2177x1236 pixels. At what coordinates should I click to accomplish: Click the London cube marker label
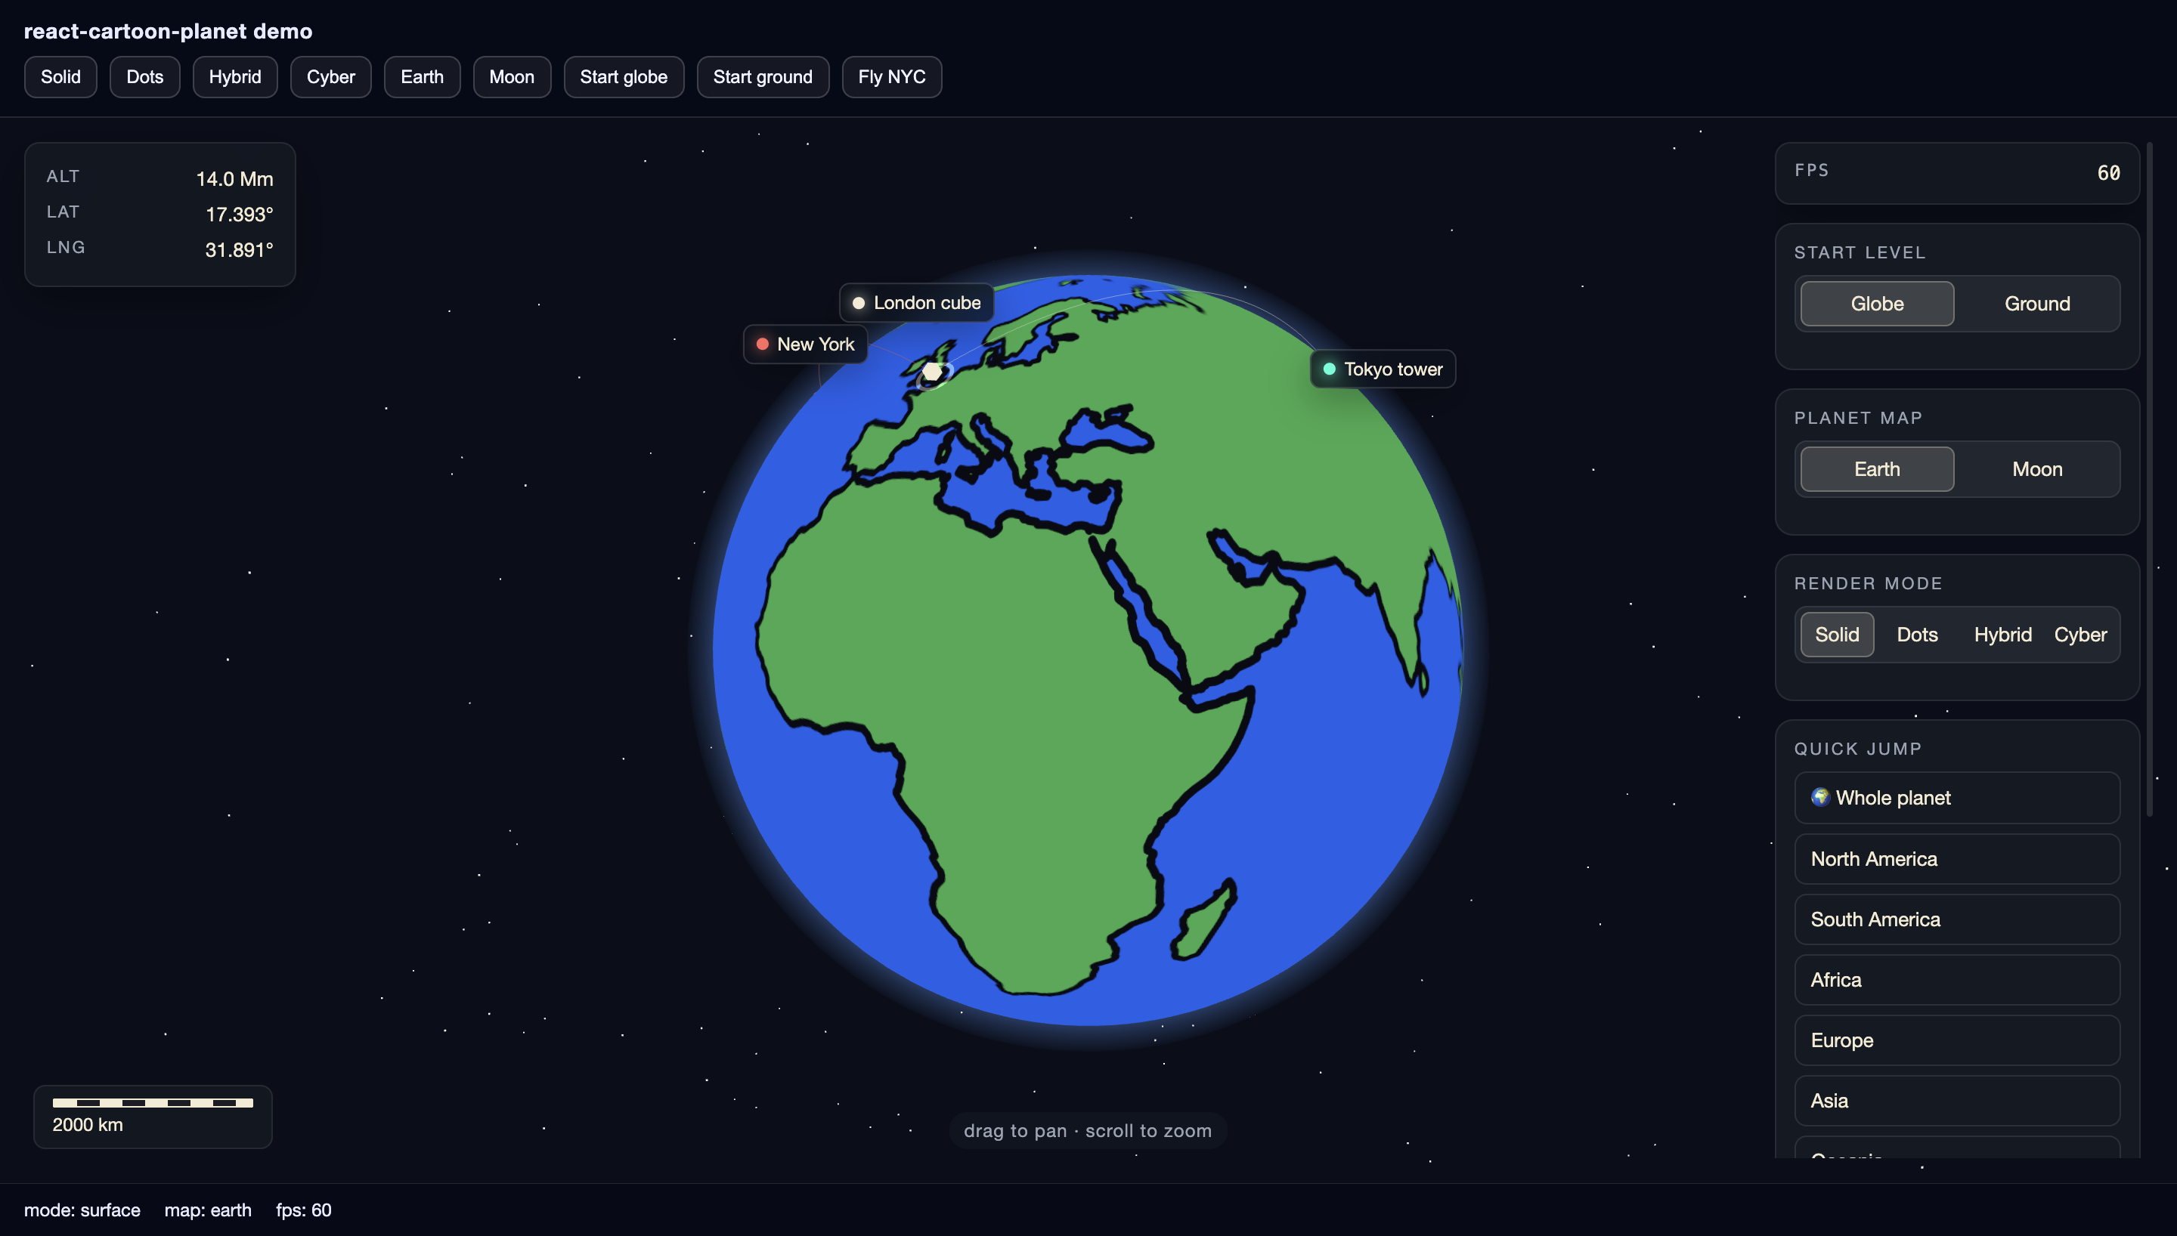pos(916,303)
